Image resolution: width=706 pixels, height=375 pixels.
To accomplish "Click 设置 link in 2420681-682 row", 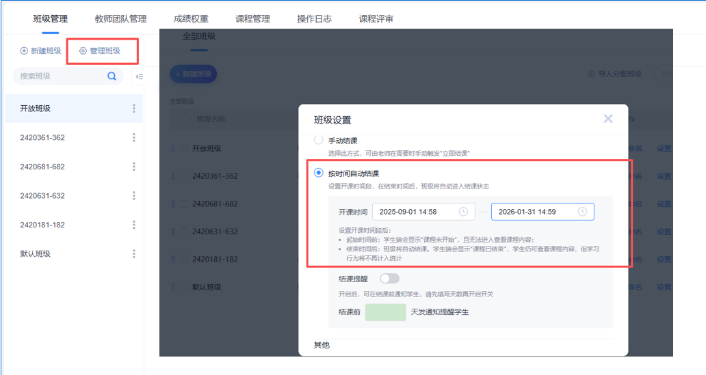I will [x=664, y=204].
